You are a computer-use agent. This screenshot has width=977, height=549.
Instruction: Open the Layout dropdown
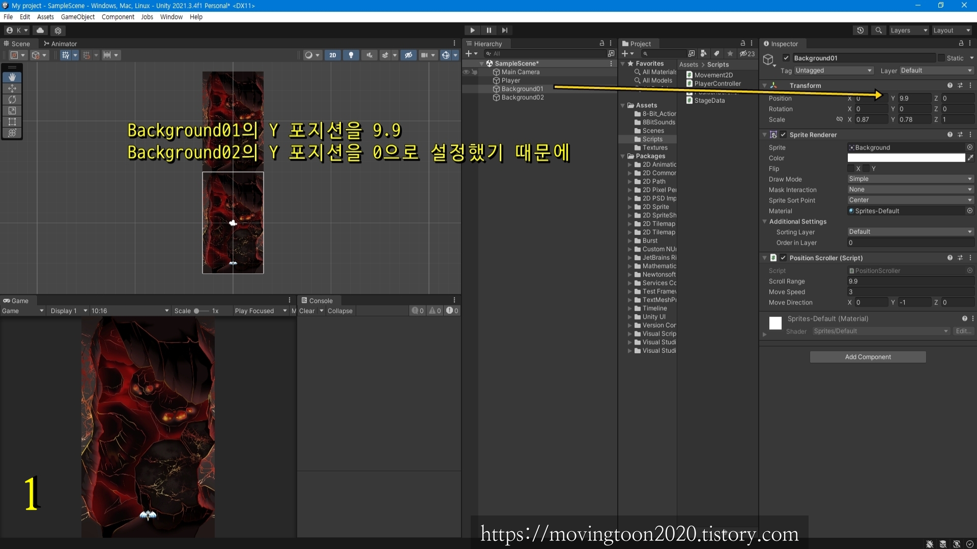pos(952,30)
